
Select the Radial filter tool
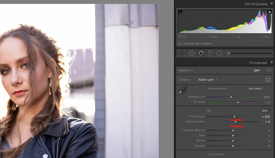coord(219,53)
